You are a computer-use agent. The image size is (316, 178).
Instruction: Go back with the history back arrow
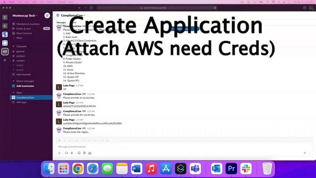coord(79,8)
